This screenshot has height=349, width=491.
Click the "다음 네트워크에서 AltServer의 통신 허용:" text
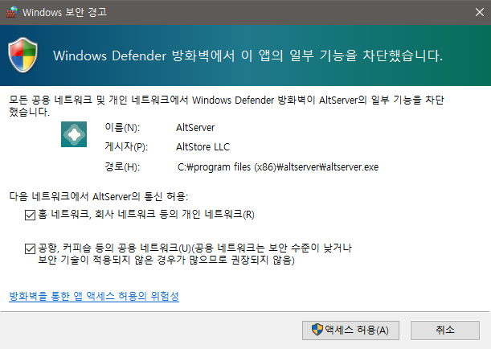tap(99, 196)
